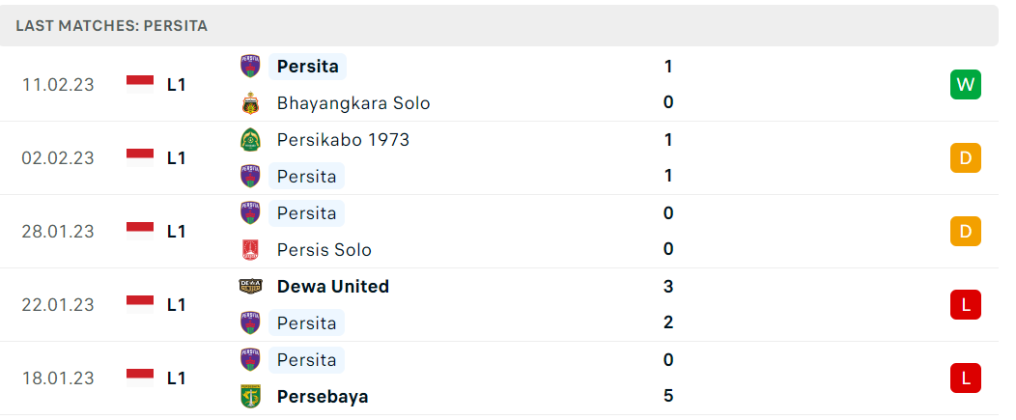Click Persita crest in 11.02.23 match
Viewport: 1016px width, 420px height.
click(x=250, y=67)
